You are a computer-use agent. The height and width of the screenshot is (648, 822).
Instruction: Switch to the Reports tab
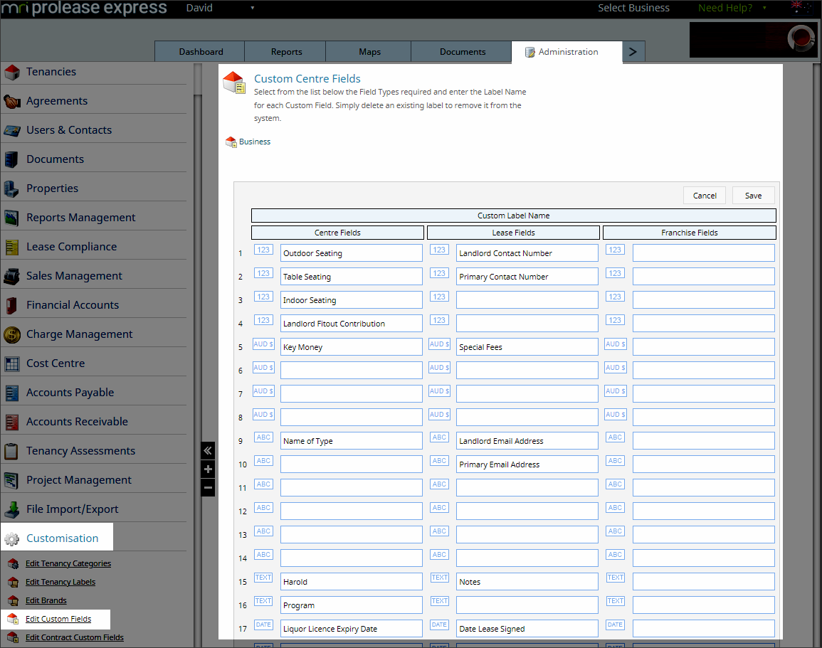click(x=286, y=52)
